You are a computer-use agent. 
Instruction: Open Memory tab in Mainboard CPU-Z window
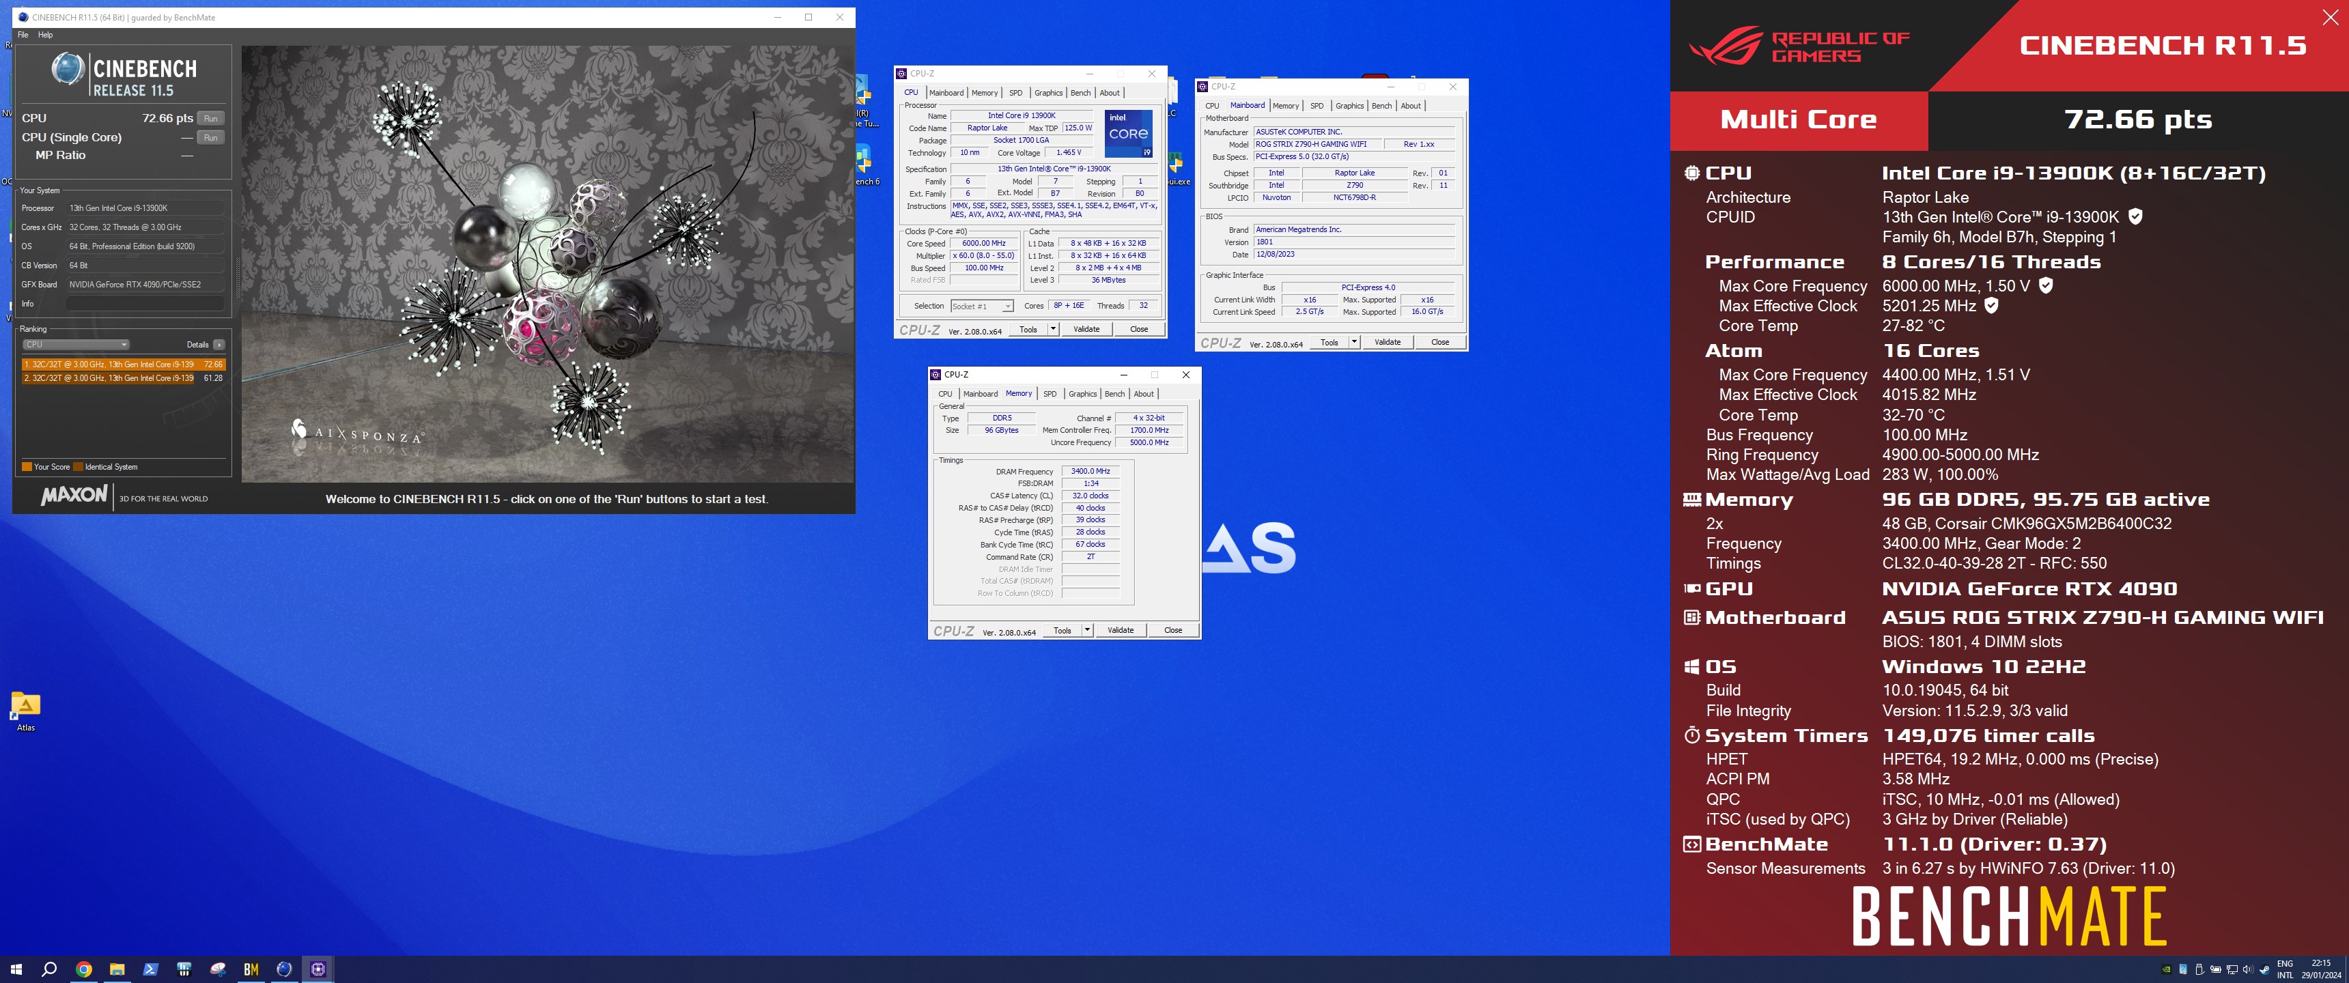click(1286, 106)
